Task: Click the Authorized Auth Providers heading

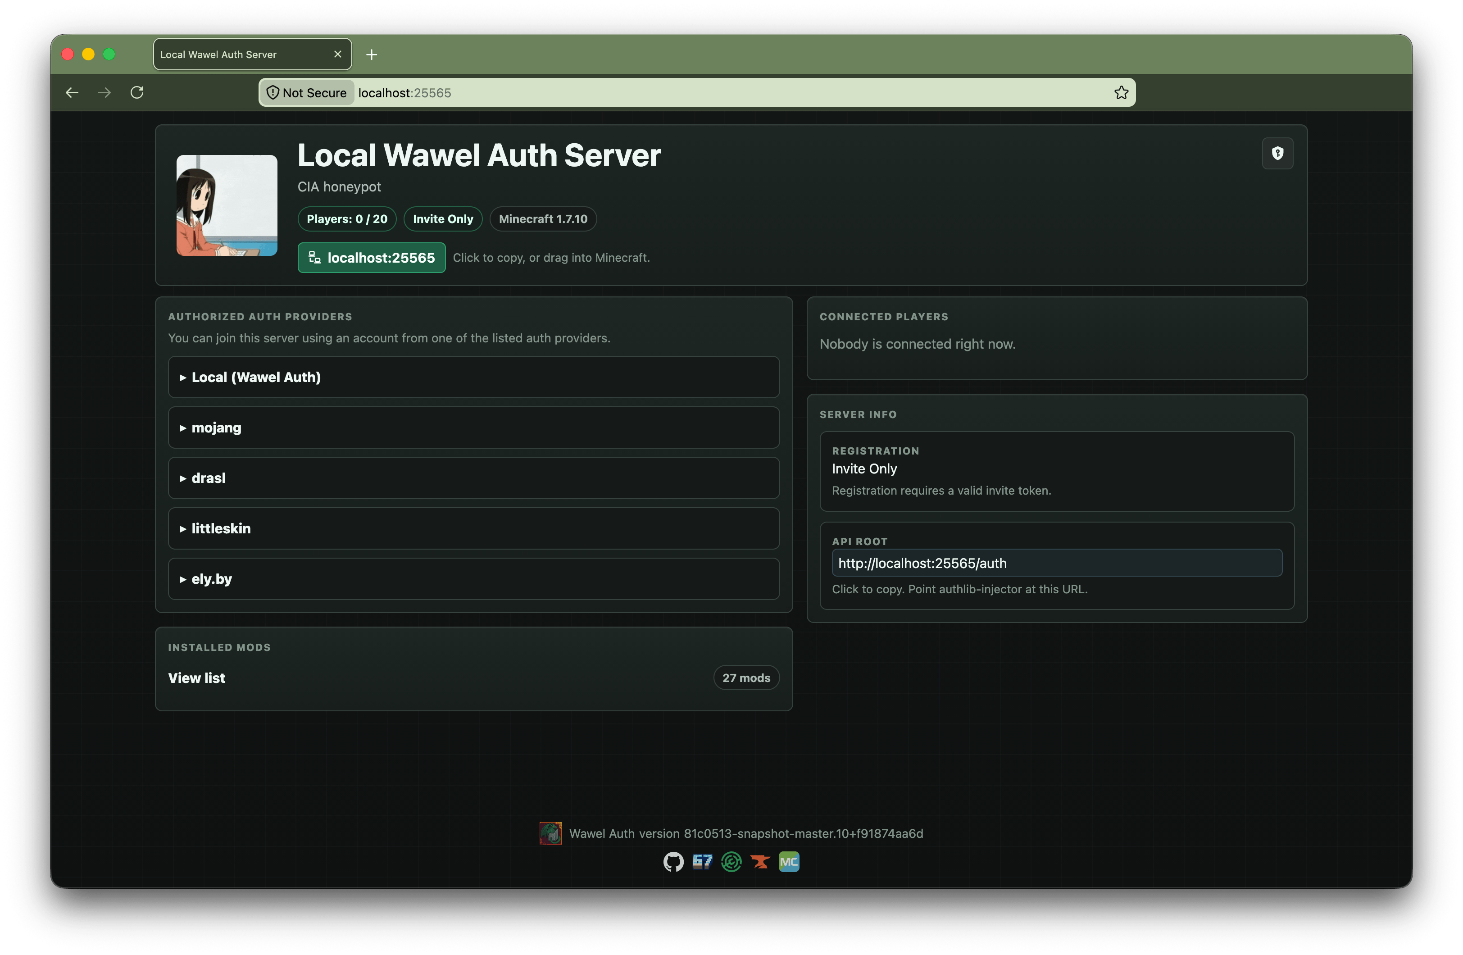Action: (x=260, y=317)
